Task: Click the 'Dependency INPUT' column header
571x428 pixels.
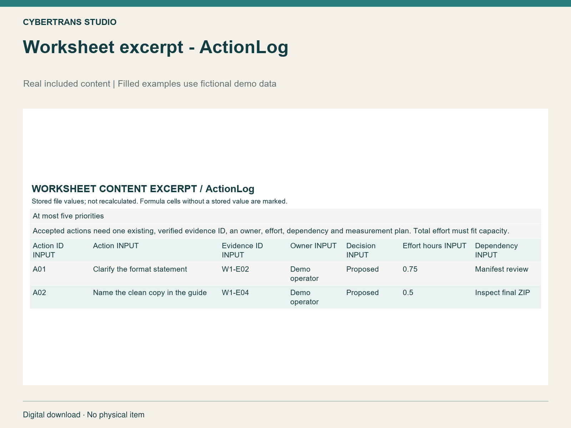Action: point(507,250)
